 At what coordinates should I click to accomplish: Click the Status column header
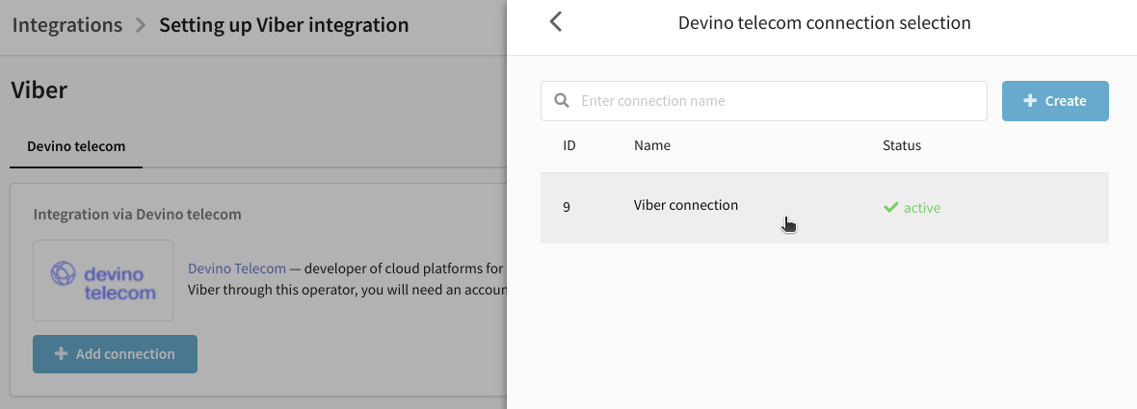point(901,145)
